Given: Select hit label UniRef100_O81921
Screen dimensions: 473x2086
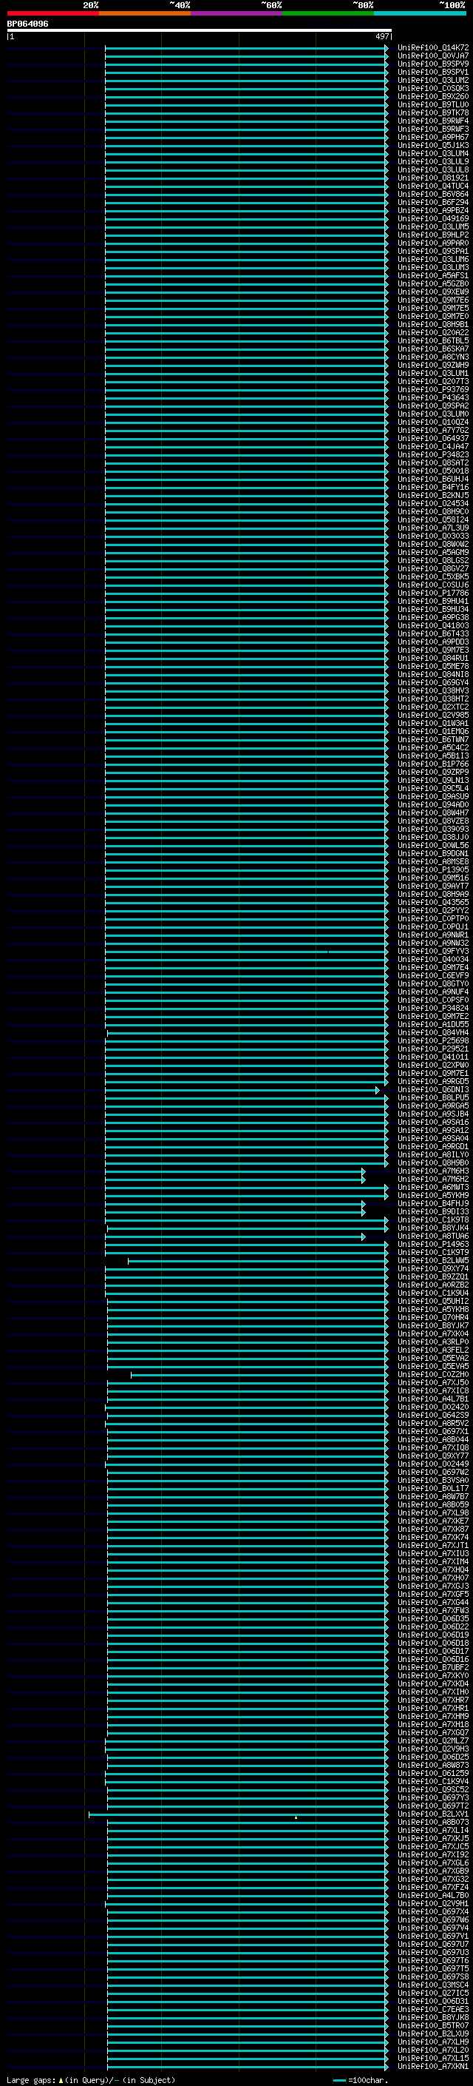Looking at the screenshot, I should tap(433, 178).
